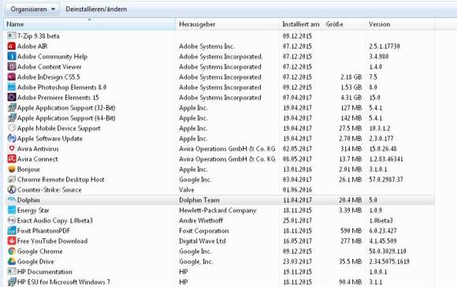Select the Apple Mobile Device Support name
The height and width of the screenshot is (287, 457).
[58, 128]
